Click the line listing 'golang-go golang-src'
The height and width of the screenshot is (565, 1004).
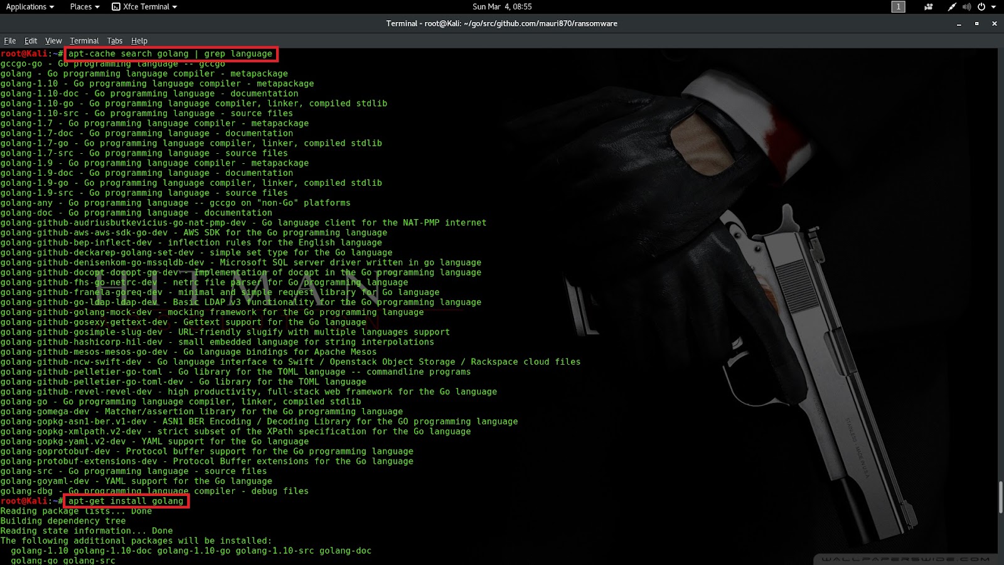[63, 561]
